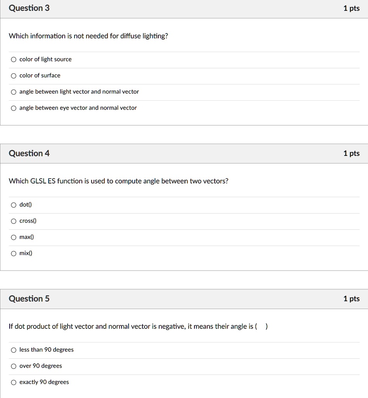Click the Question 4 header
Viewport: 368px width, 398px height.
pyautogui.click(x=29, y=153)
